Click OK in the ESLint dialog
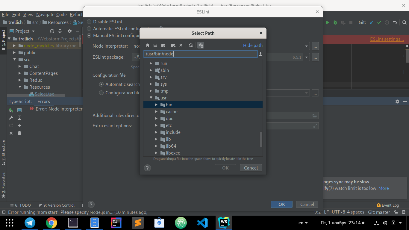Screen dimensions: 409x230 coord(282,204)
